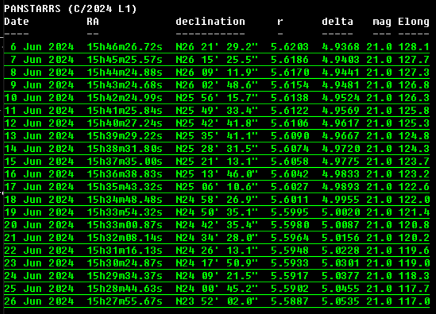Select the elongation value 117.0
436x314 pixels.
click(414, 301)
